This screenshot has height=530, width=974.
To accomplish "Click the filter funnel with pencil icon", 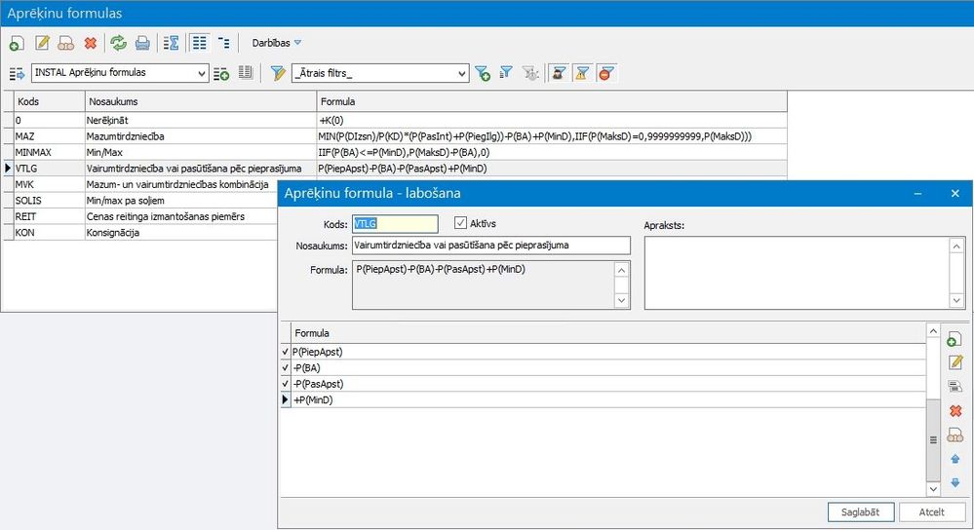I will [x=278, y=73].
